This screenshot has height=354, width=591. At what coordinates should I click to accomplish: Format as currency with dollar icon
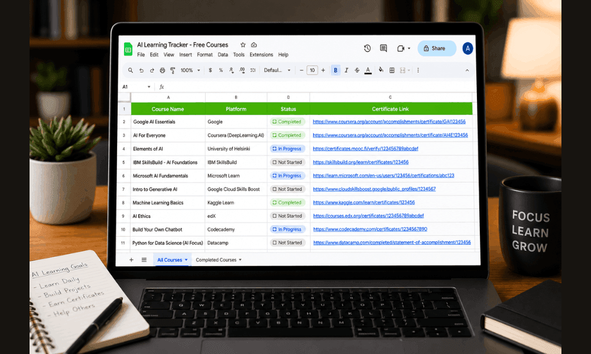coord(210,70)
